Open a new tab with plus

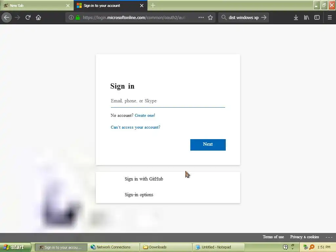click(x=153, y=5)
